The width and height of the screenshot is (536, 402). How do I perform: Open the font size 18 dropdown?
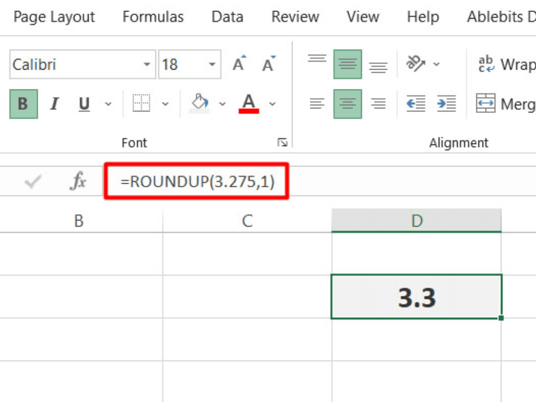[x=212, y=65]
